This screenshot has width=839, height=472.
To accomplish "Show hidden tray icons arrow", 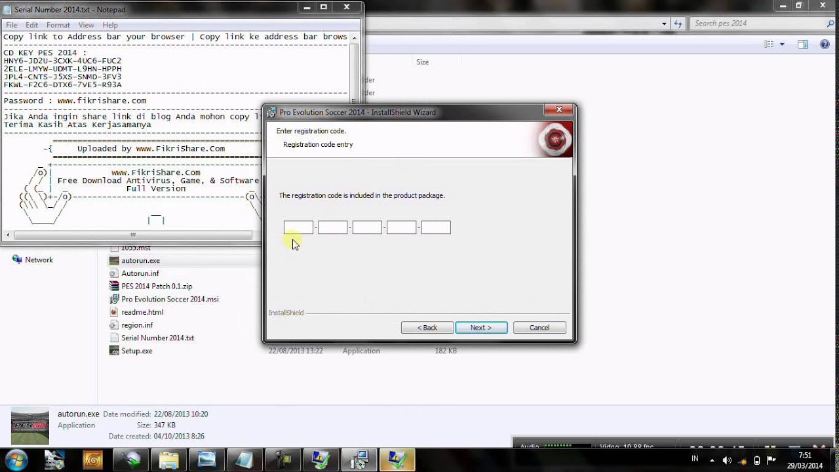I will point(712,460).
